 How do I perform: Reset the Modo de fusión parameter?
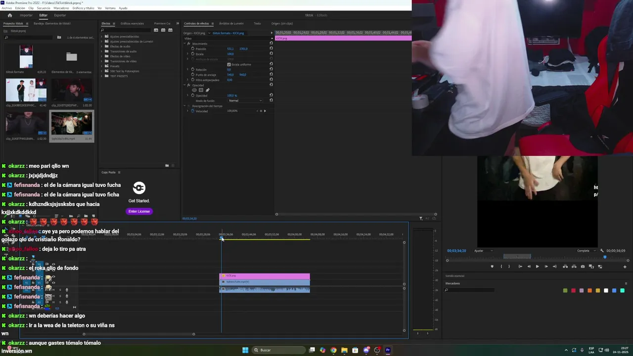point(271,100)
